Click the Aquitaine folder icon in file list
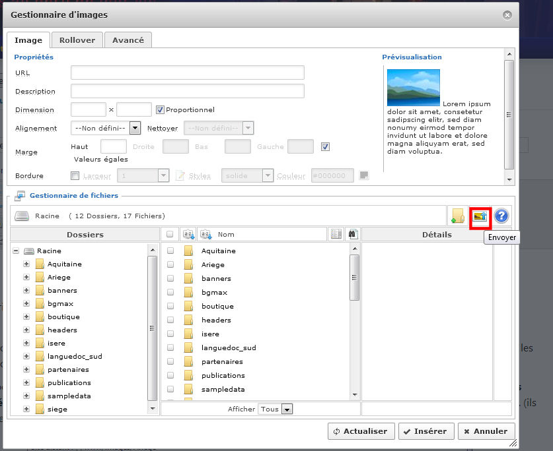The width and height of the screenshot is (553, 451). coord(189,251)
